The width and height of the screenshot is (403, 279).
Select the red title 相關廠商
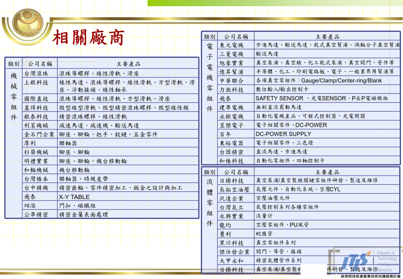[x=88, y=37]
